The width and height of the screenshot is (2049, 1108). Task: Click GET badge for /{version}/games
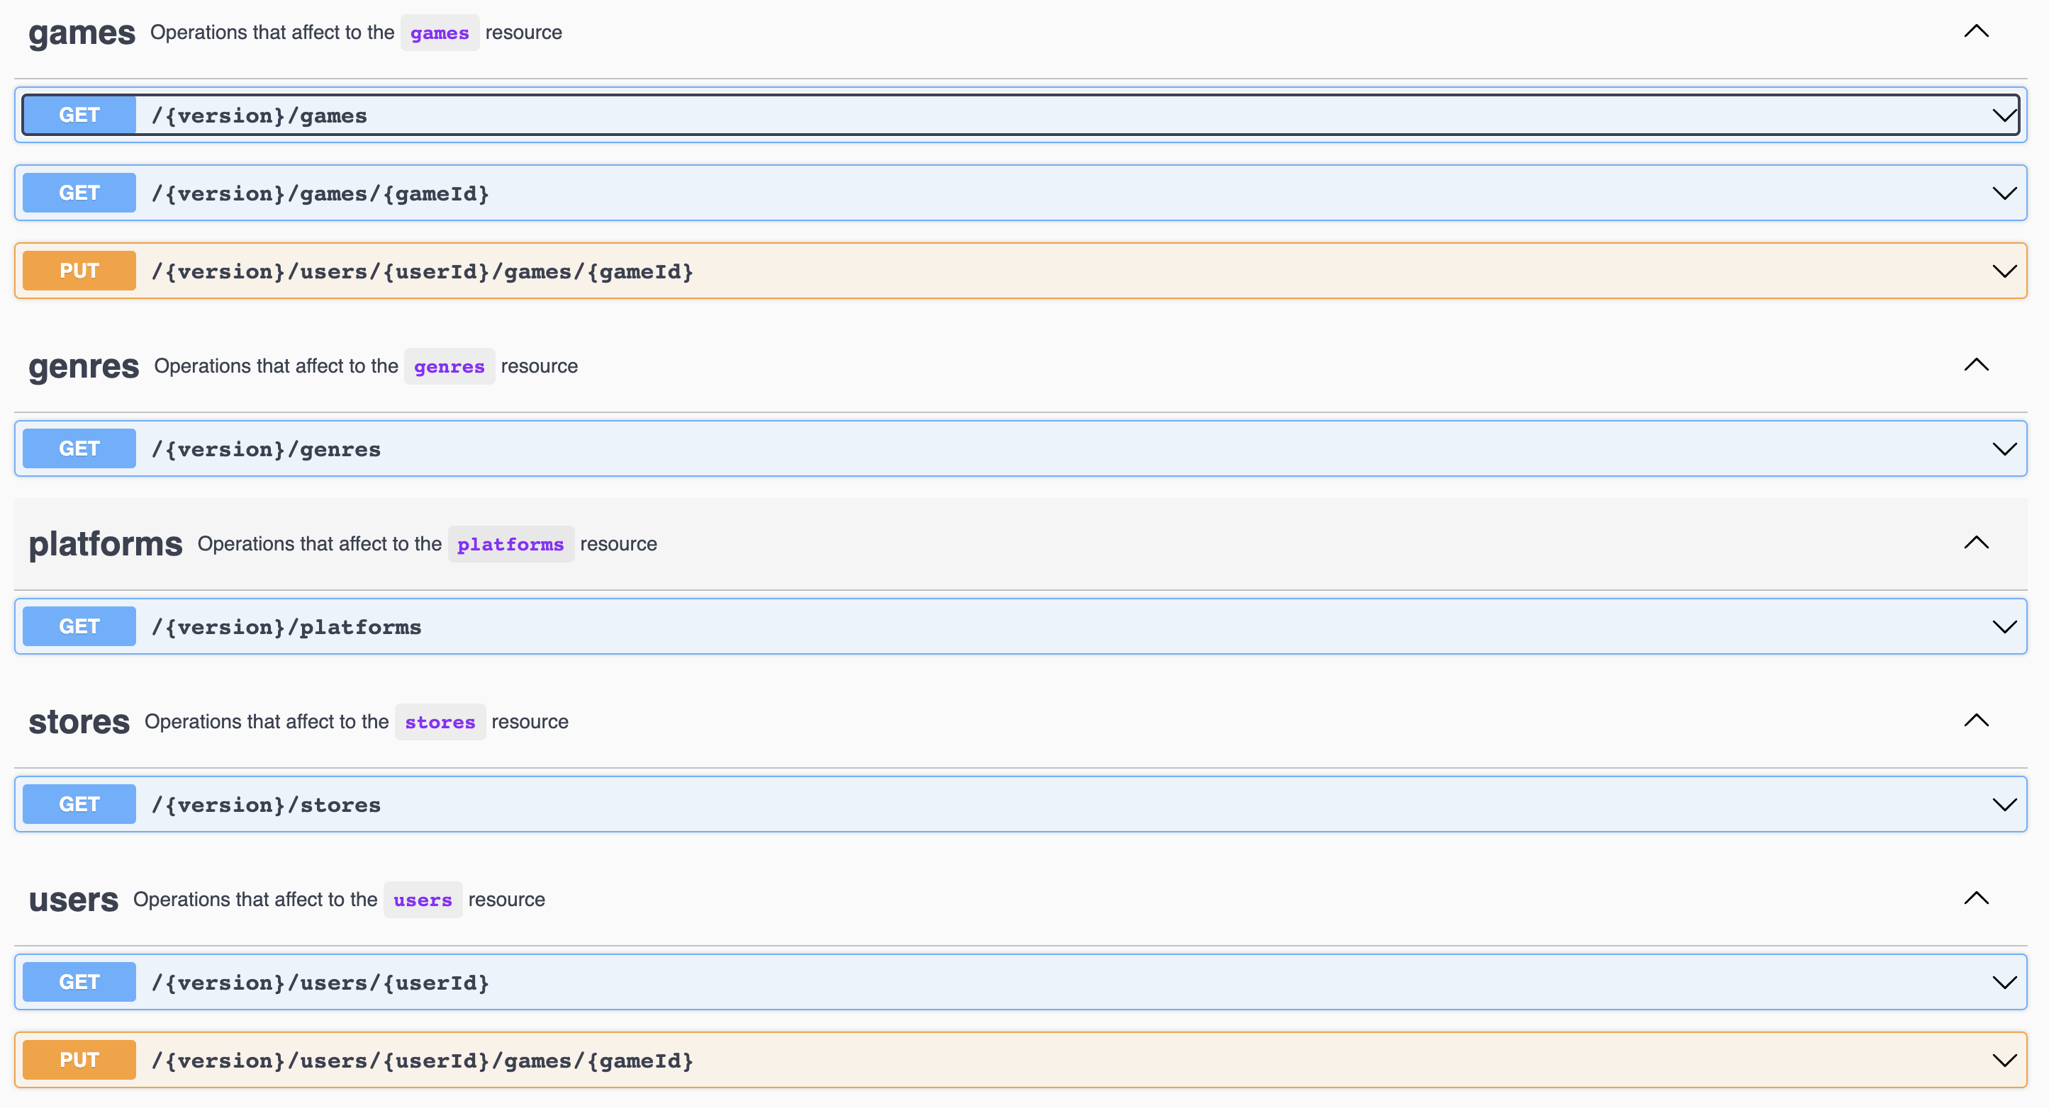point(79,115)
